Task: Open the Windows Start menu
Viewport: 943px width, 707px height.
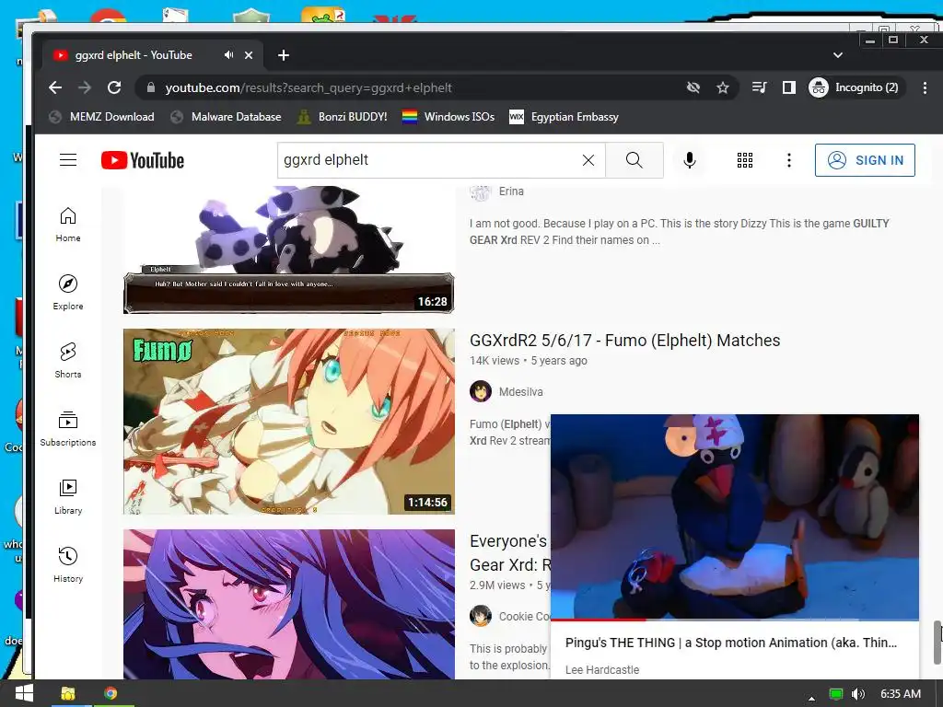Action: coord(24,693)
